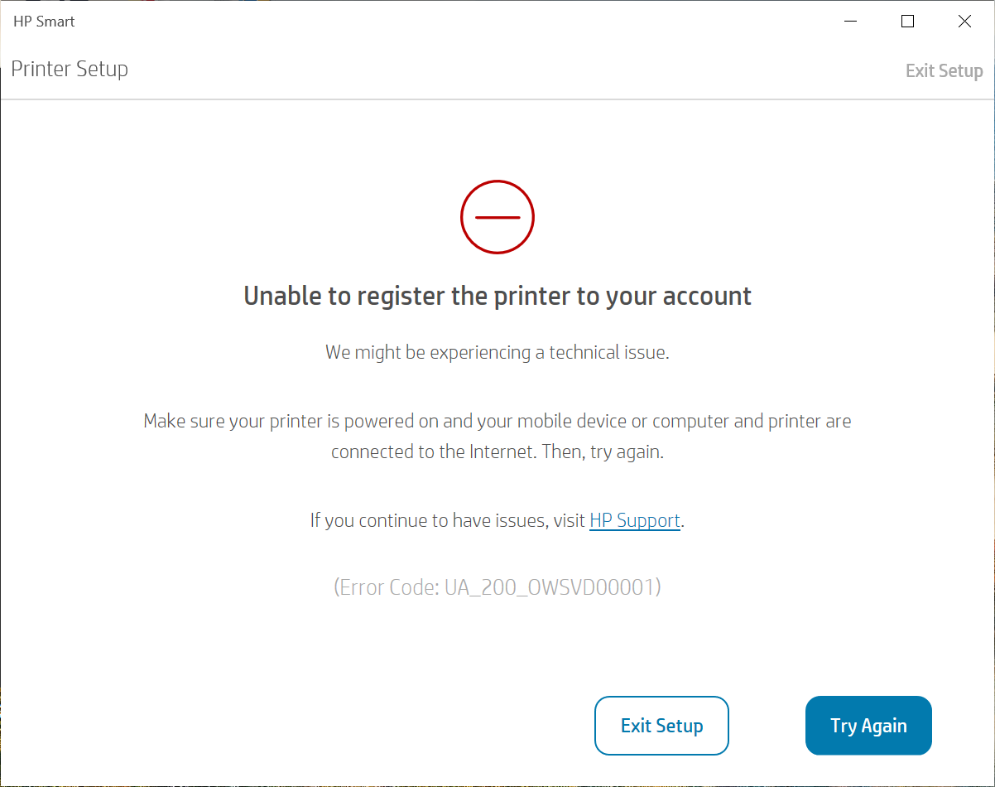Screen dimensions: 995x787
Task: Click the technical issue message text
Action: pyautogui.click(x=497, y=351)
